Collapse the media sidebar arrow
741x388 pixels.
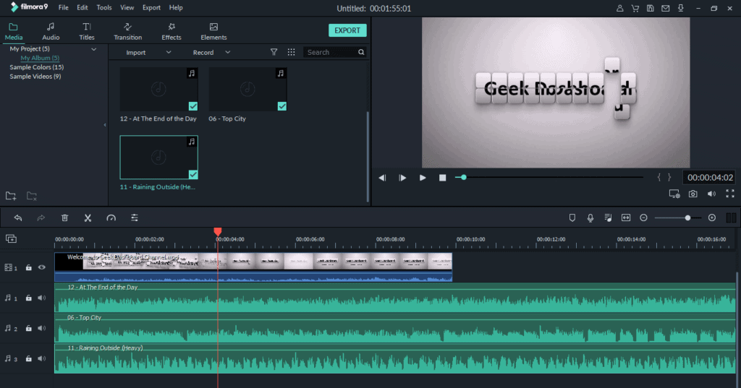coord(105,125)
